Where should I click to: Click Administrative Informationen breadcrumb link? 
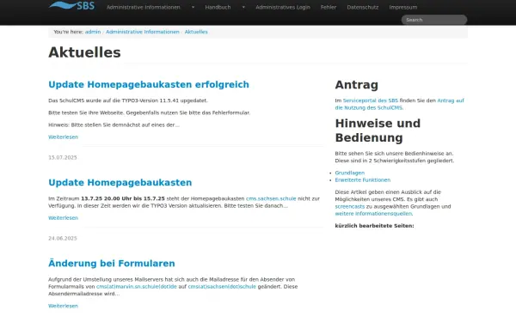coord(143,32)
